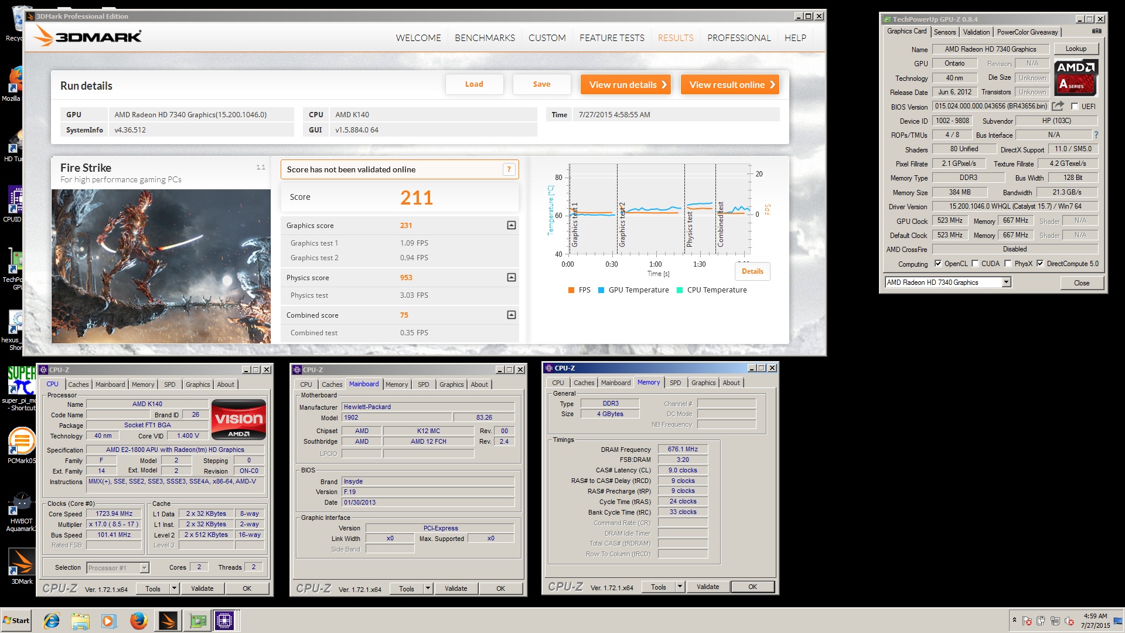Toggle the PhysX checkbox
Image resolution: width=1125 pixels, height=633 pixels.
tap(1008, 264)
